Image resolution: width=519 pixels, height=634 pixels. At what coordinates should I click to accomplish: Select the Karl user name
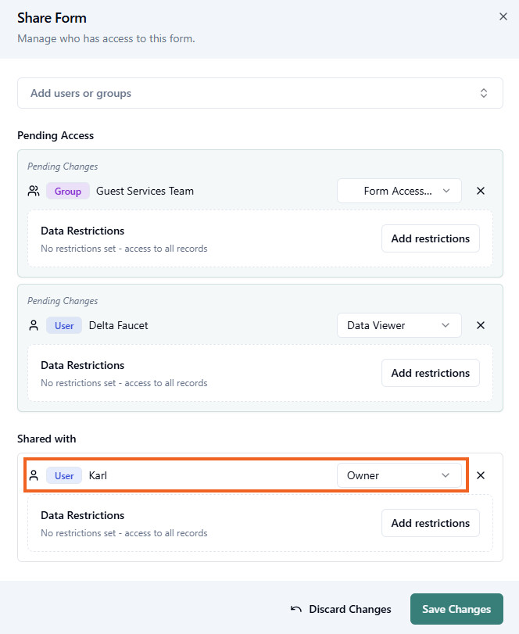(x=98, y=475)
